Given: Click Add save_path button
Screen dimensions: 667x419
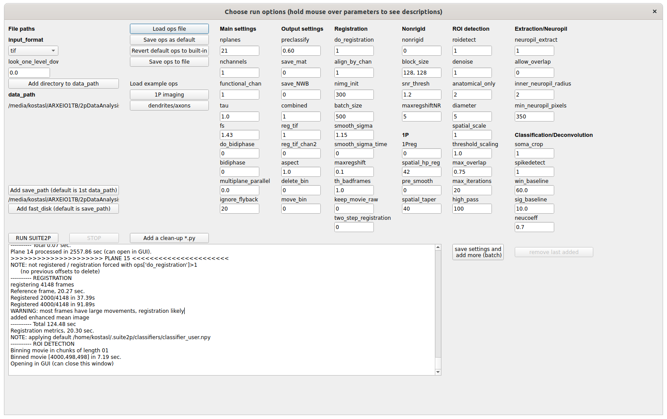Looking at the screenshot, I should click(x=63, y=190).
